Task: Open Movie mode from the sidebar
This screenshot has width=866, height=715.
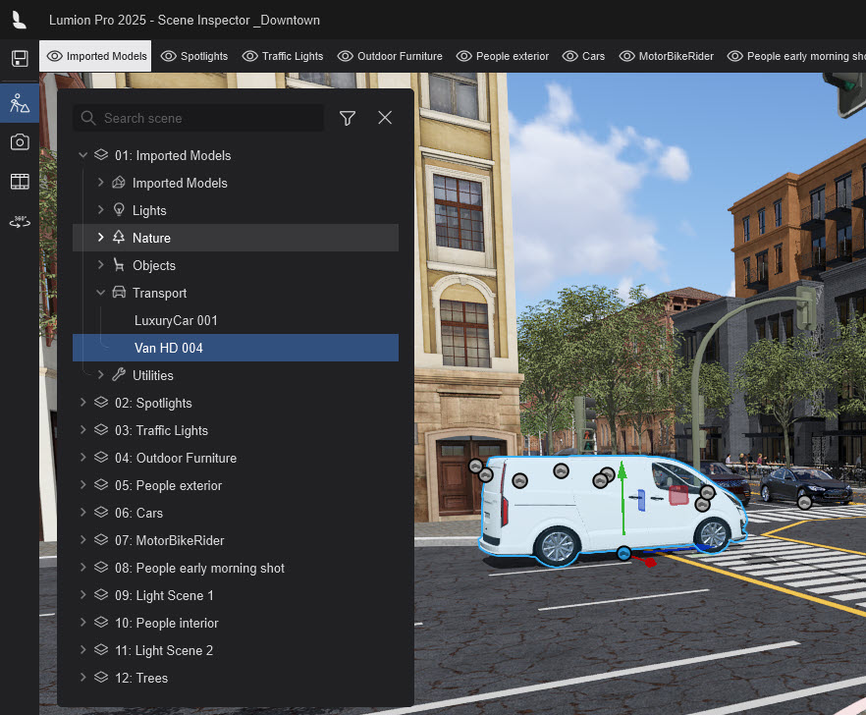Action: coord(20,181)
